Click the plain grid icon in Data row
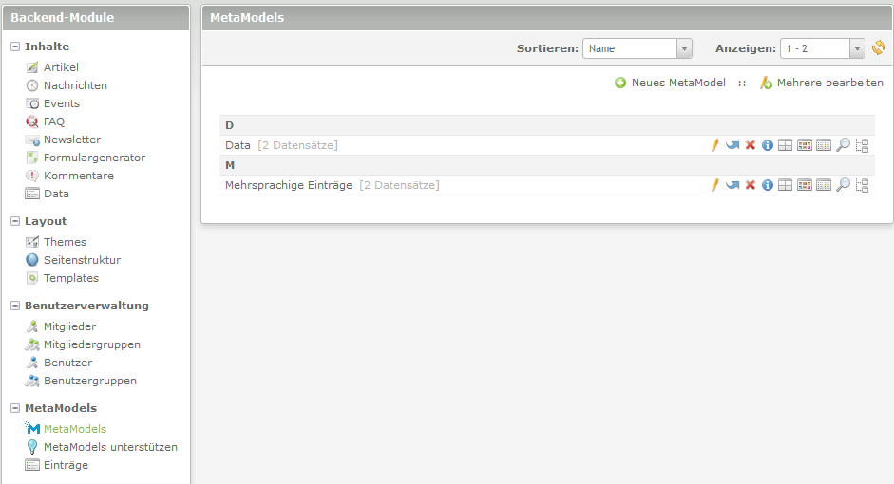894x484 pixels. coord(785,145)
